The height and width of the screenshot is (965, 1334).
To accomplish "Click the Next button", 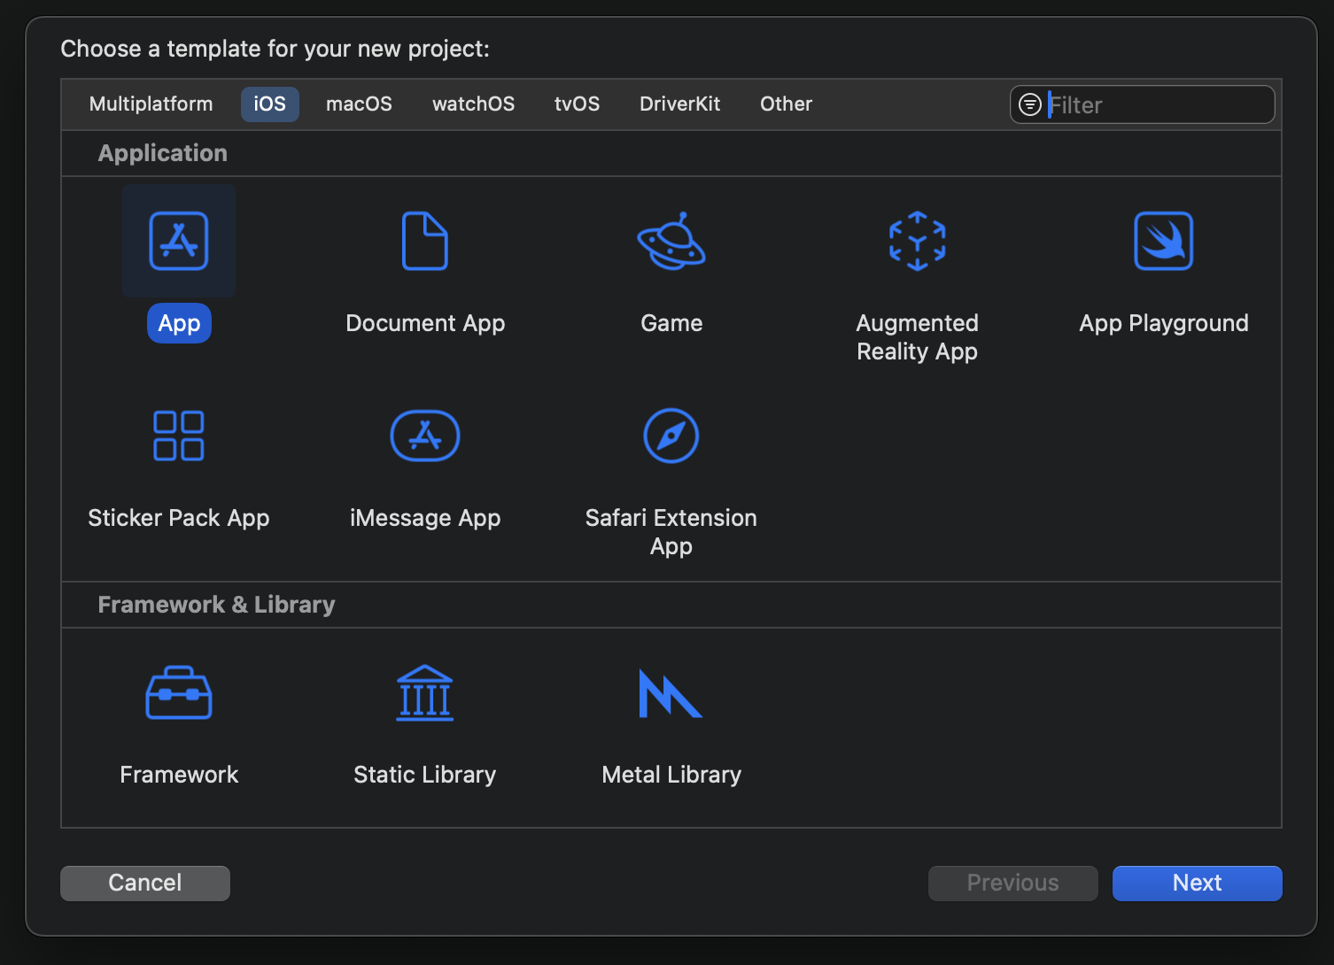I will pyautogui.click(x=1198, y=884).
